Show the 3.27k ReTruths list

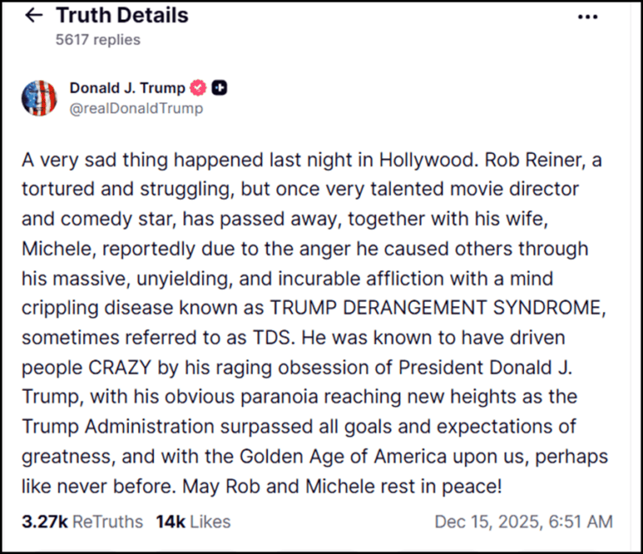coord(83,521)
